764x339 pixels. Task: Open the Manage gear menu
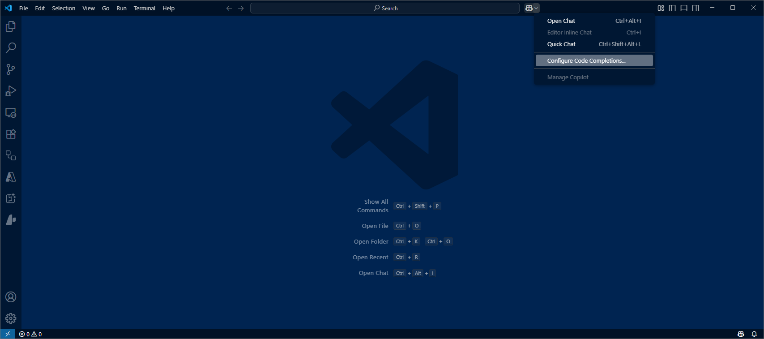11,318
